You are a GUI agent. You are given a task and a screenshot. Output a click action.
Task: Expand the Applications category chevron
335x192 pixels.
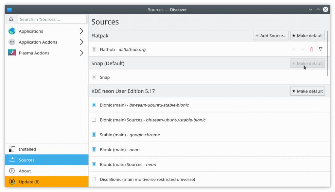click(81, 31)
